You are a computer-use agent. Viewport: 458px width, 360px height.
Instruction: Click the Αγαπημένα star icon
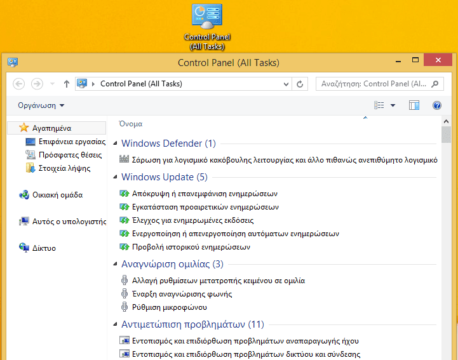[x=24, y=128]
